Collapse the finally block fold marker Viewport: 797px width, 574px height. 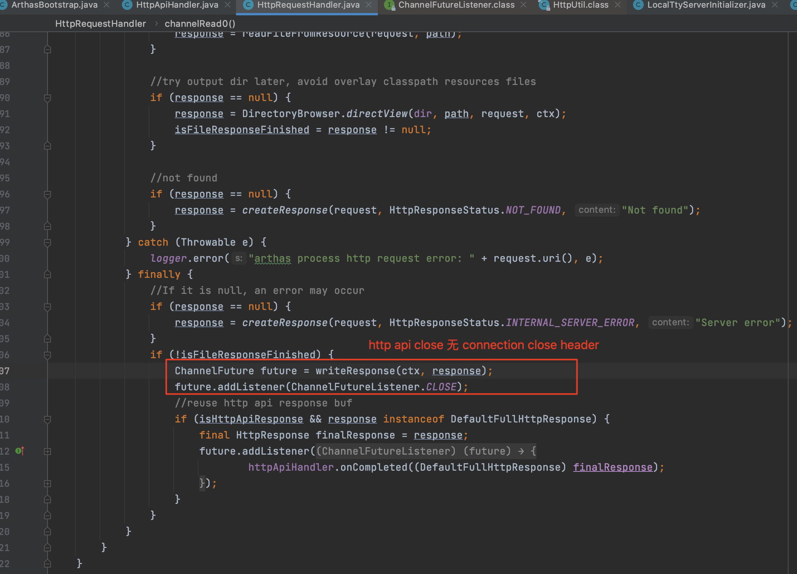48,274
